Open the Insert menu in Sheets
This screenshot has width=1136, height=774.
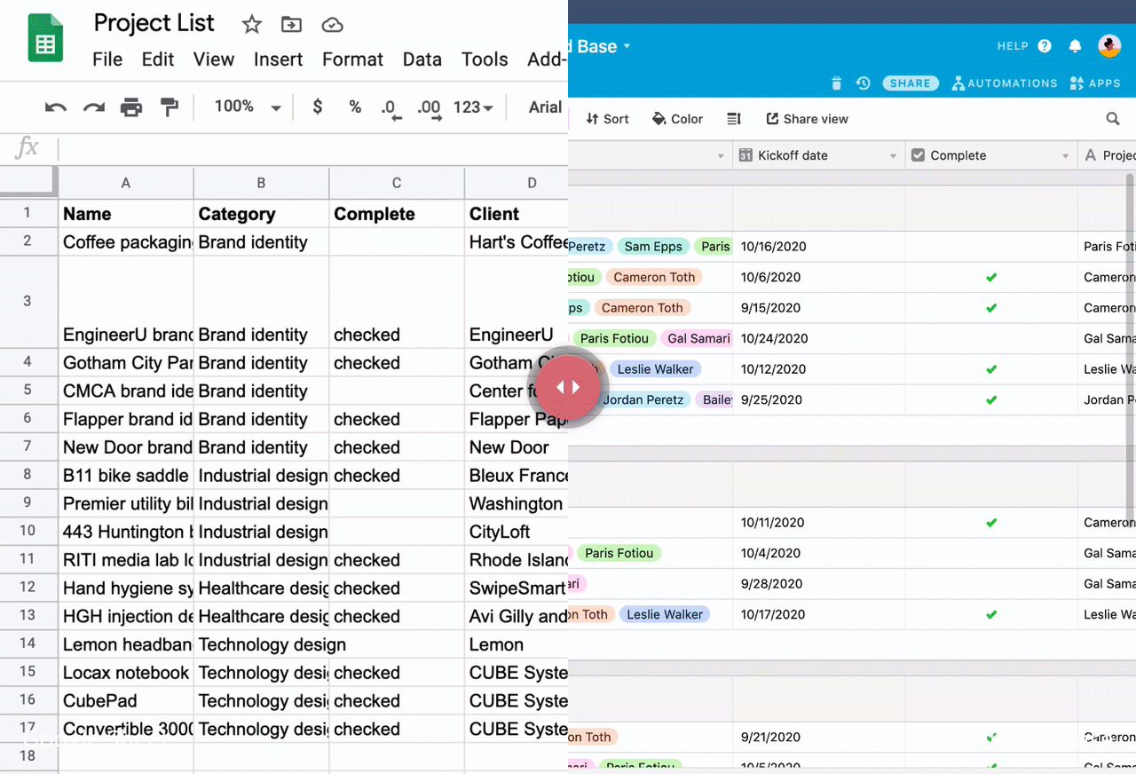tap(279, 59)
